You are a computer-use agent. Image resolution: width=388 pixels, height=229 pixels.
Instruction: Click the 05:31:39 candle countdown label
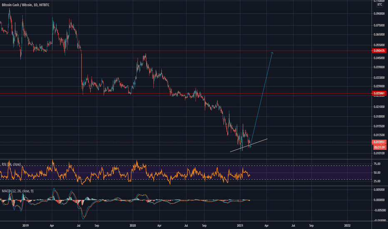point(380,147)
